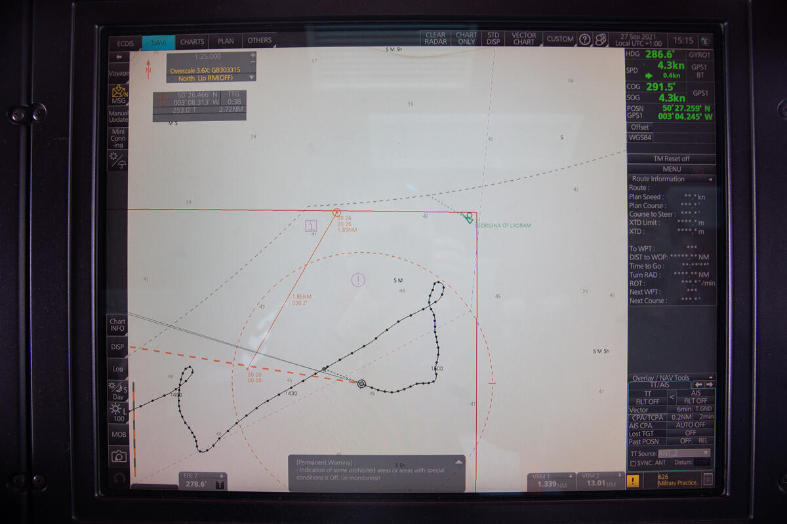Toggle Lost TGT OFF setting
This screenshot has height=524, width=787.
pyautogui.click(x=690, y=433)
